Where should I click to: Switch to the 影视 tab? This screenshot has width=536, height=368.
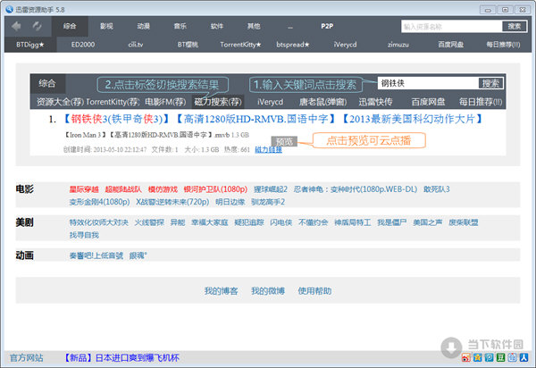coord(106,26)
